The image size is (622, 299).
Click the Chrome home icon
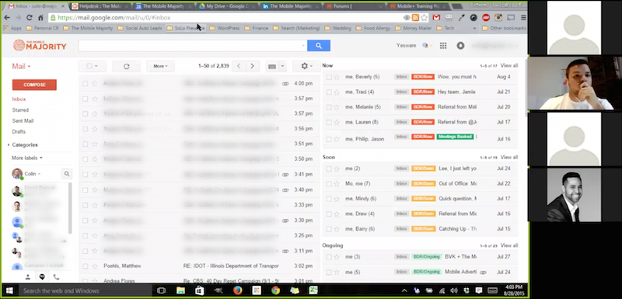[40, 18]
